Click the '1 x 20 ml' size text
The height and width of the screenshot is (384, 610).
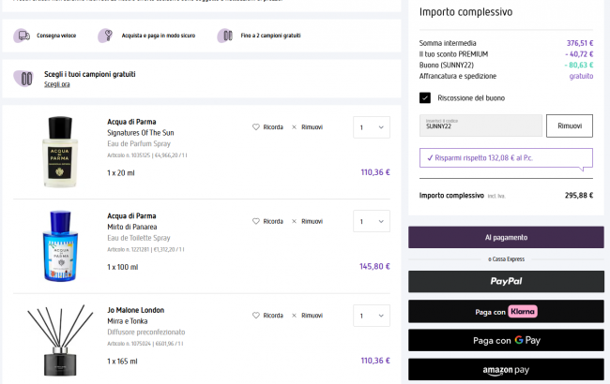[121, 172]
